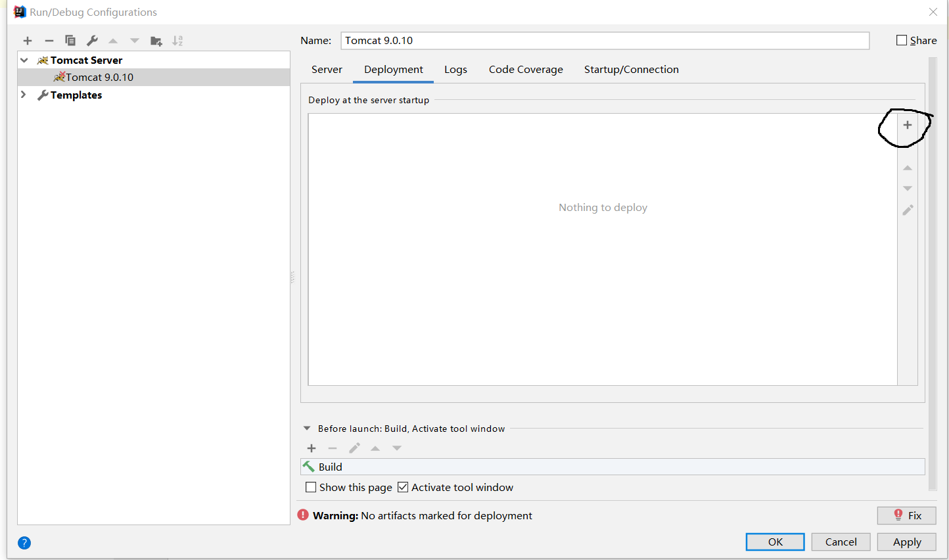Switch to Startup/Connection tab
This screenshot has width=949, height=560.
(632, 70)
